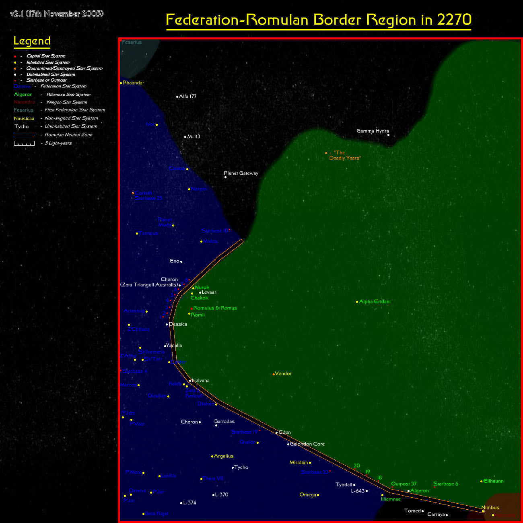
Task: Click "(Zeta Trianguli Australis)" label
Action: (x=149, y=285)
